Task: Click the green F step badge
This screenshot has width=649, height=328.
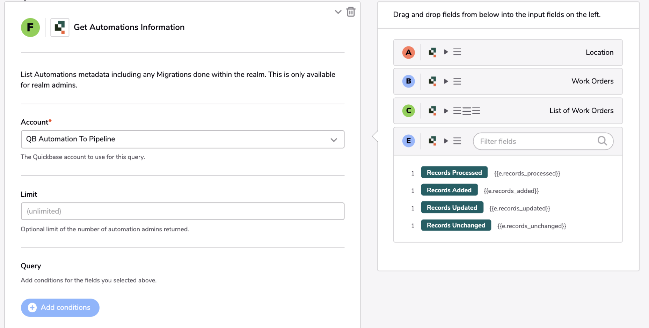Action: 30,28
